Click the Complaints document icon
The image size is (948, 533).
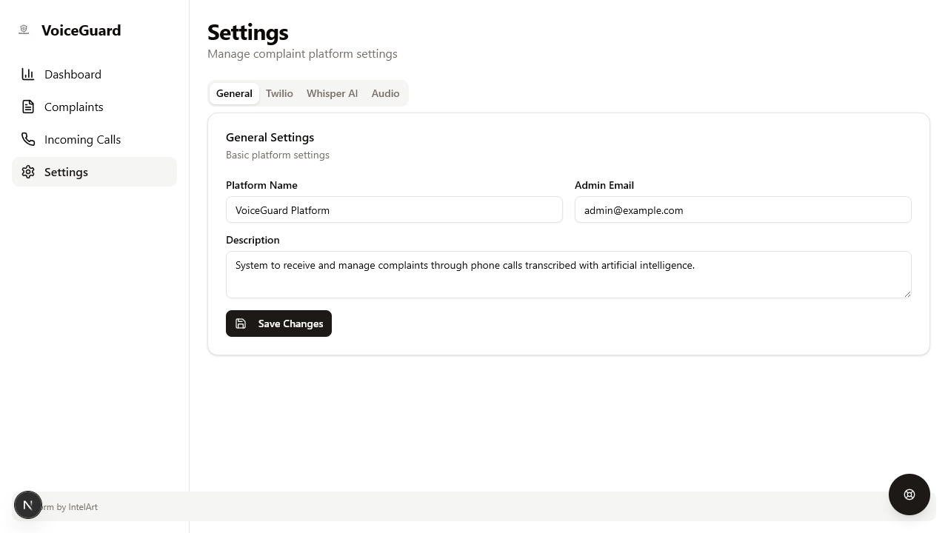28,107
